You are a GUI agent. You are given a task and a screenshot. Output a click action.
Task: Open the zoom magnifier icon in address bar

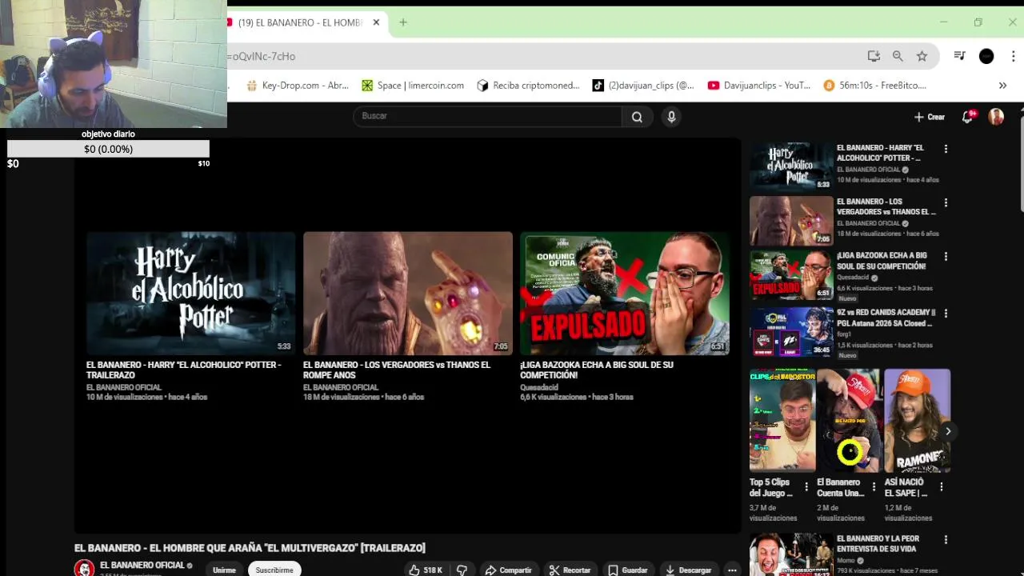point(898,56)
